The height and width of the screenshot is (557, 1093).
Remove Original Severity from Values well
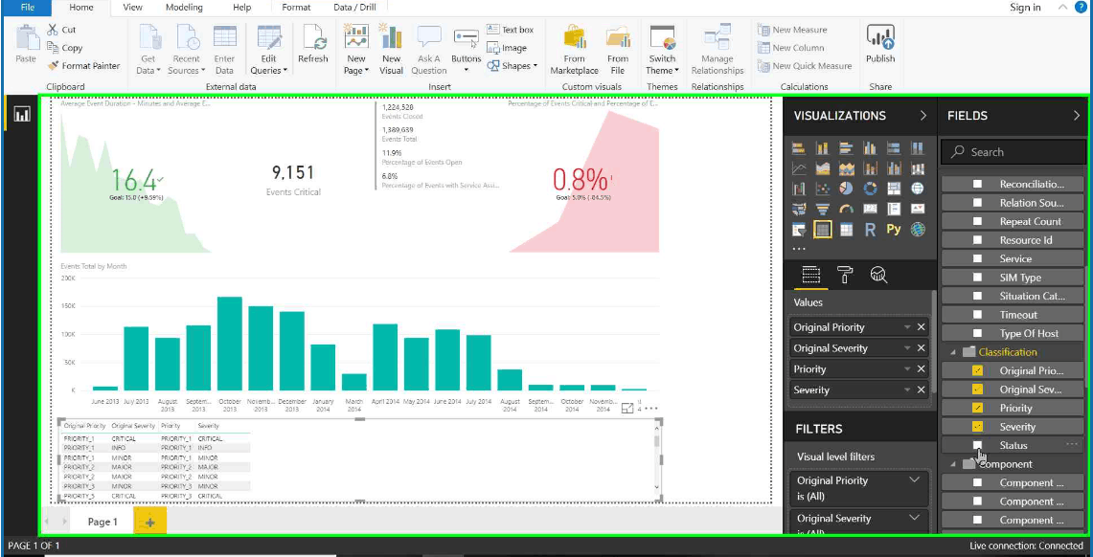(x=921, y=348)
